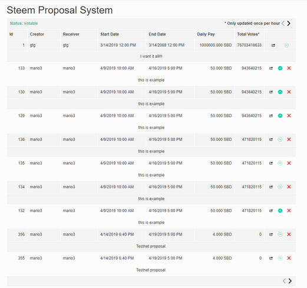307x288 pixels.
Task: Go to previous page using top chevron
Action: tap(283, 24)
